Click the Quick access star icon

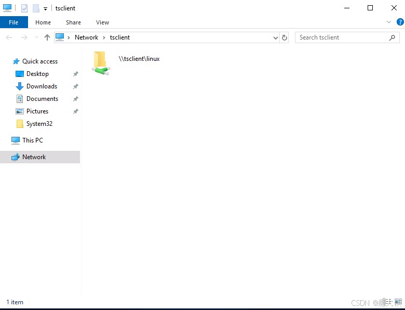[x=16, y=61]
